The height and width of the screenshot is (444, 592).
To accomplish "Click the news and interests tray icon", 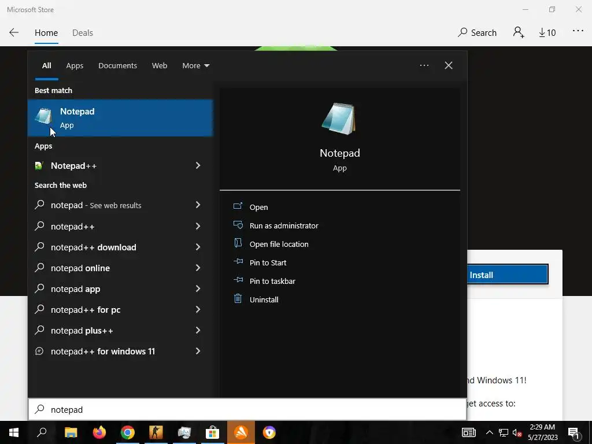I will click(x=468, y=432).
